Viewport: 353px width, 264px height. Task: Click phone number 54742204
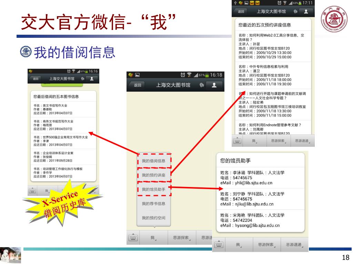(242, 220)
